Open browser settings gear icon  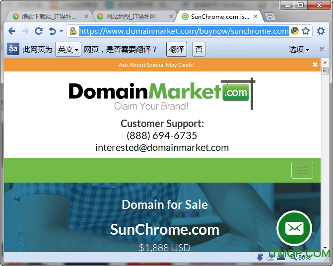tap(321, 31)
